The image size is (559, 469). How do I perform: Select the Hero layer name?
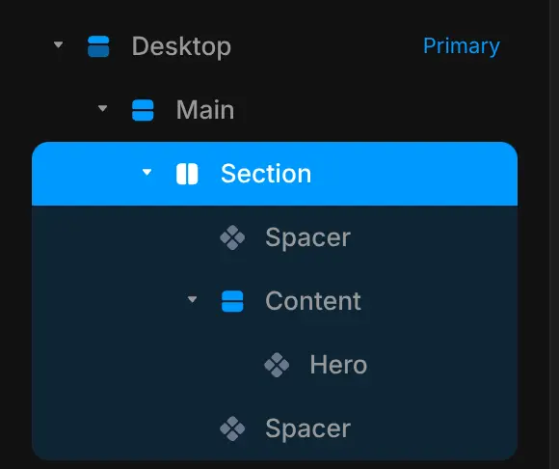pos(338,365)
